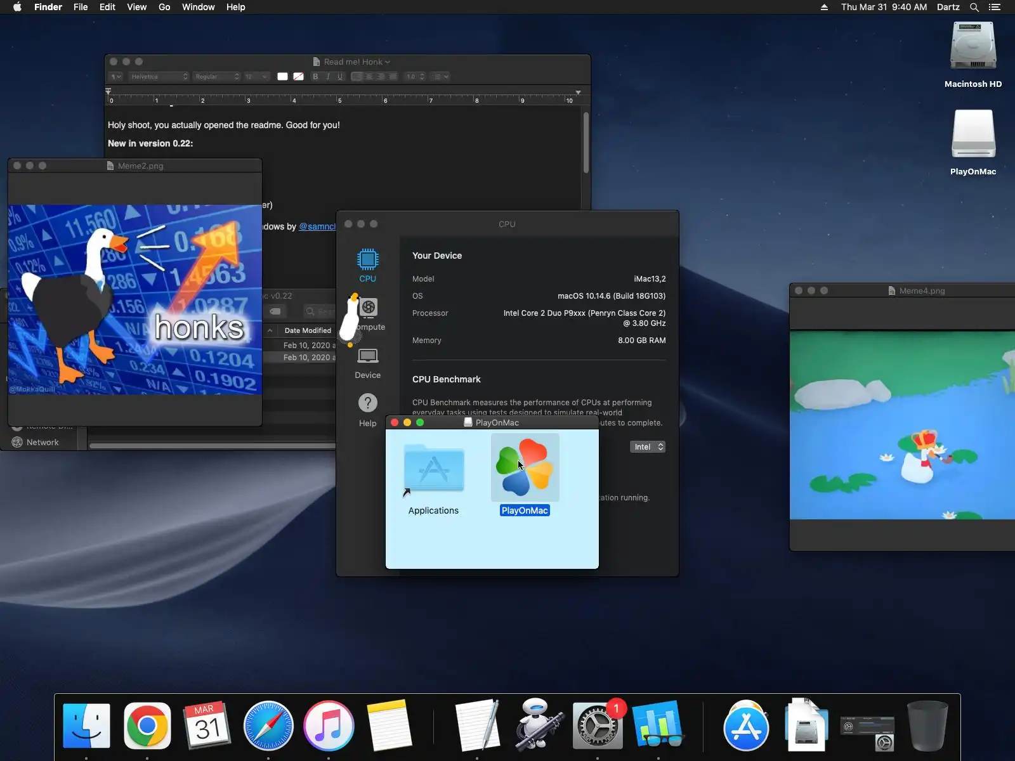Click the Finder window horizontal scrollbar
This screenshot has width=1015, height=761.
pyautogui.click(x=213, y=446)
